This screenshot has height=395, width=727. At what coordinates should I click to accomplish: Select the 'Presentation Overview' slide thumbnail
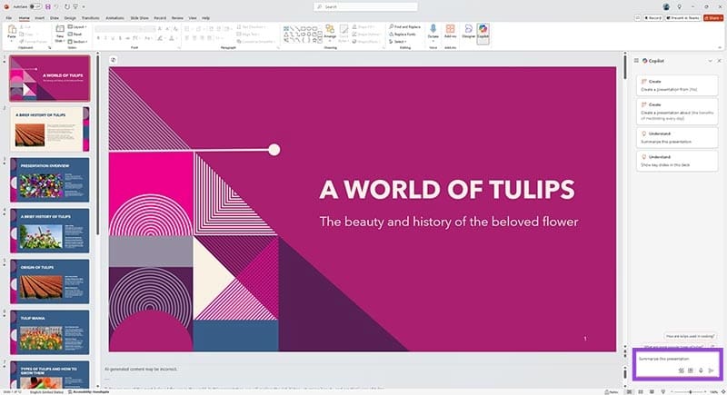pos(50,180)
